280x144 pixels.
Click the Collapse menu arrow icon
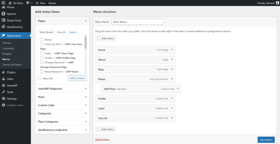point(4,105)
